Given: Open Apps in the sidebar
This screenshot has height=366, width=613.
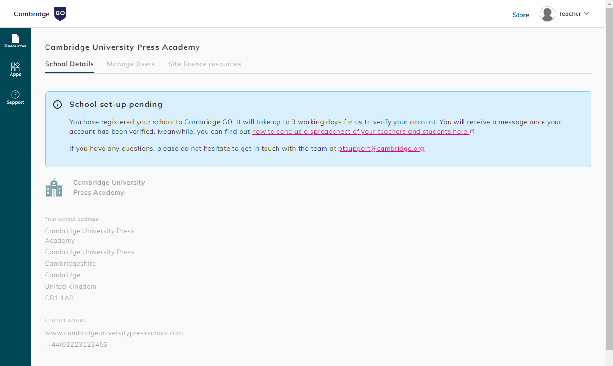Looking at the screenshot, I should [x=15, y=70].
